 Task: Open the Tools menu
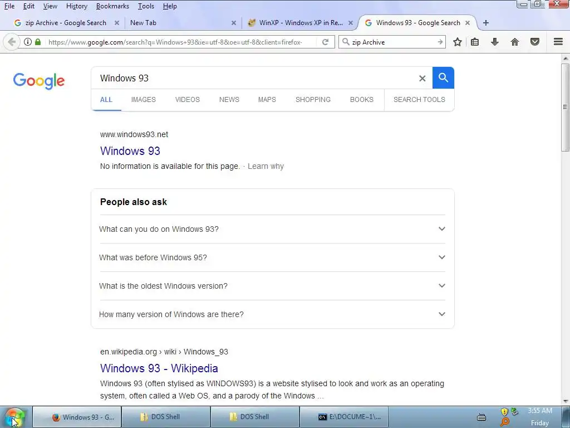[x=146, y=6]
